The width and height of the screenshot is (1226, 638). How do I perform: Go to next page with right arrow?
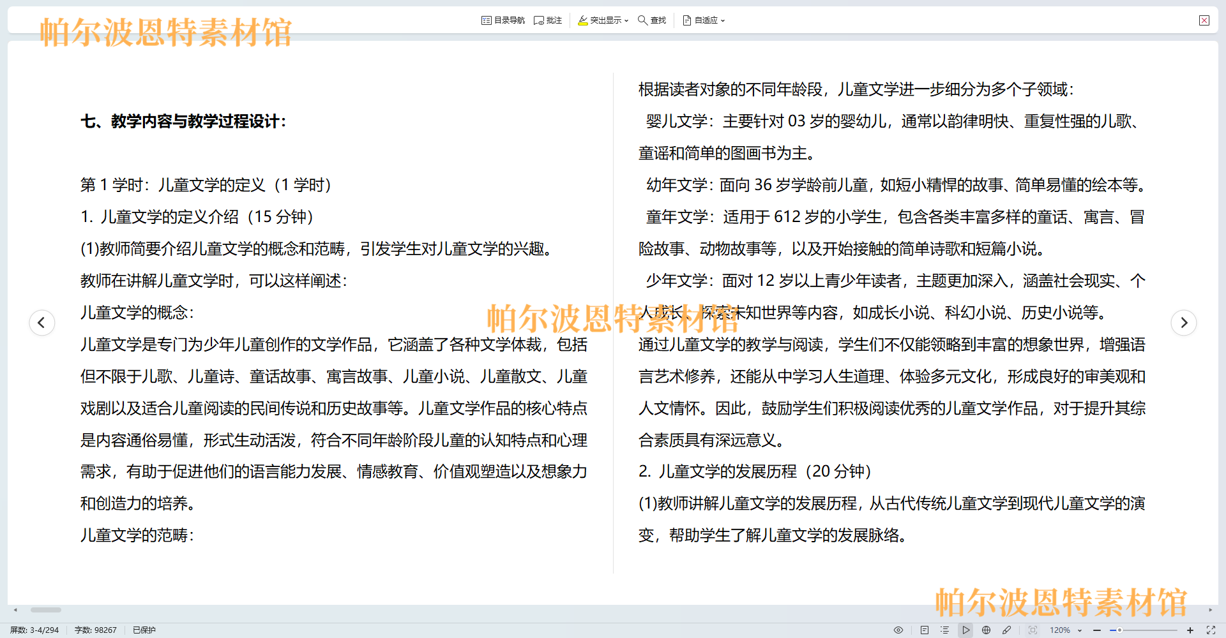(x=1184, y=322)
